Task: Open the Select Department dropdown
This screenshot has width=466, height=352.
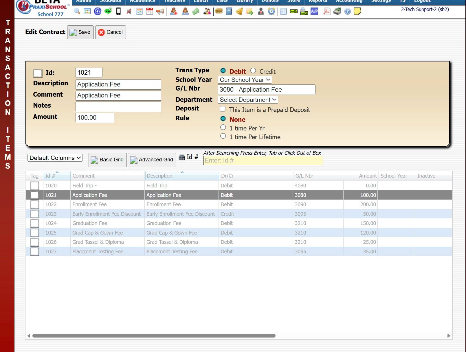Action: tap(248, 100)
